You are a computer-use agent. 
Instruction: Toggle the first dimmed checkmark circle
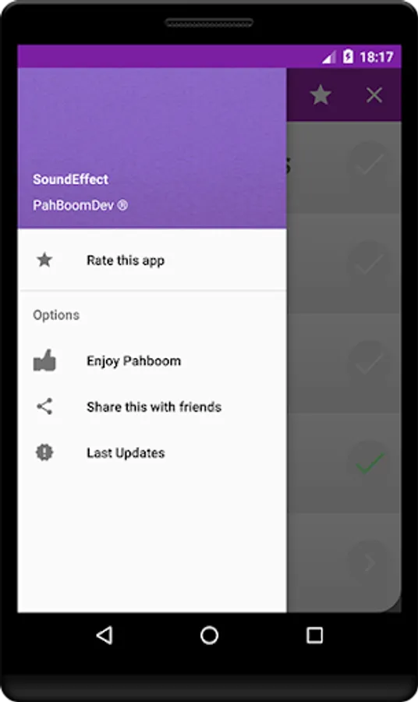click(369, 163)
